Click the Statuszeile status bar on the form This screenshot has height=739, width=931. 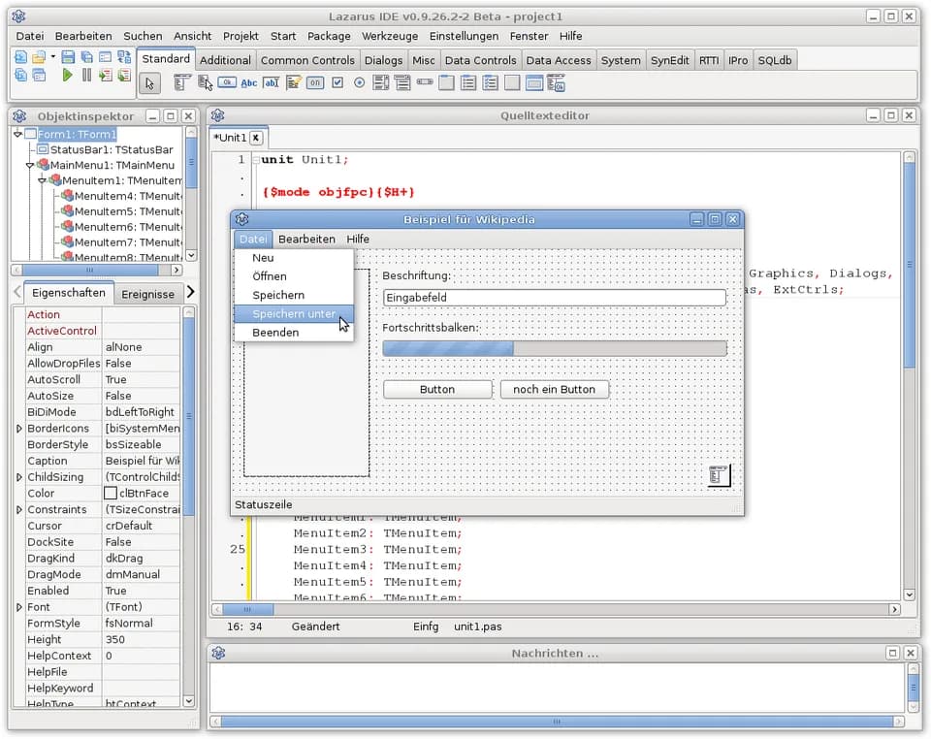click(x=488, y=505)
